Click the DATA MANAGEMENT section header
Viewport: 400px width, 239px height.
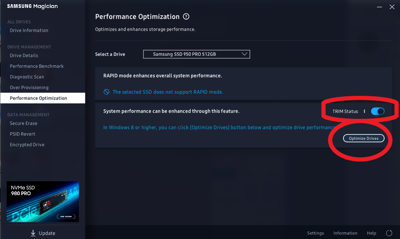tap(28, 115)
